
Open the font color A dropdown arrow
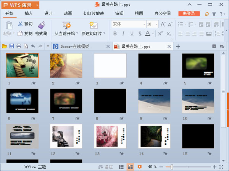[x=153, y=34]
